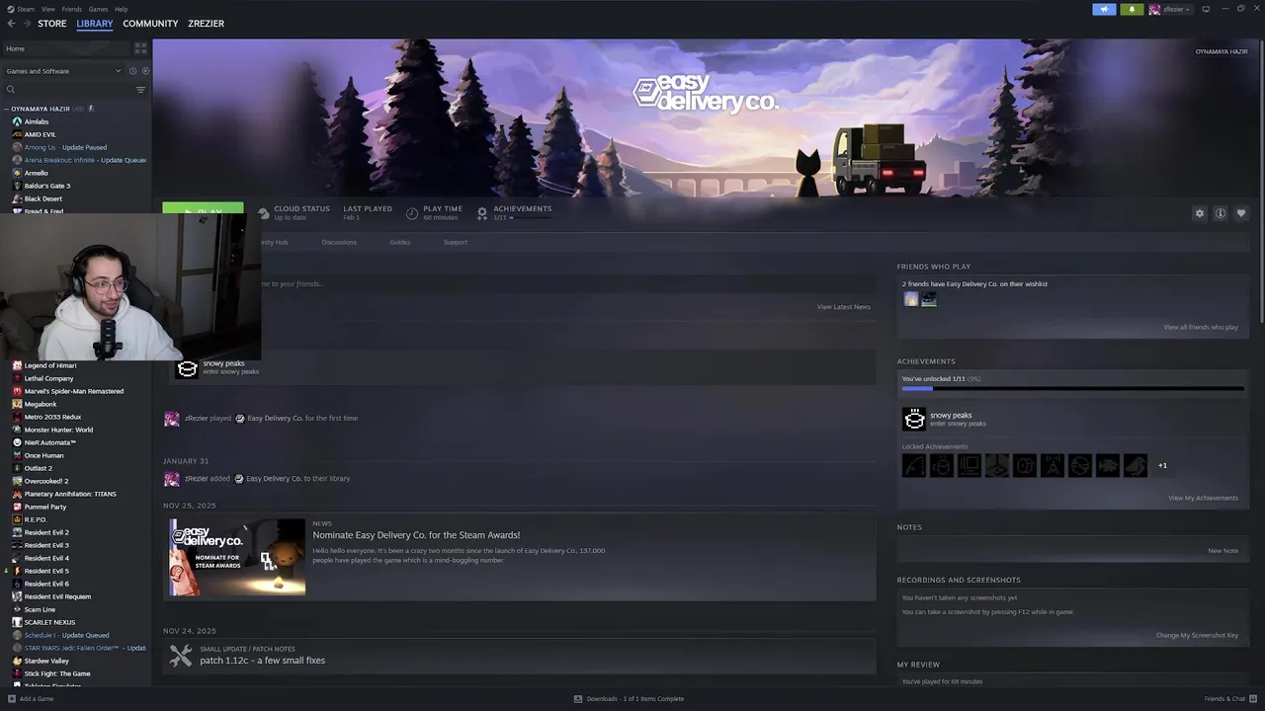The height and width of the screenshot is (711, 1265).
Task: Click the forward navigation arrow
Action: [26, 24]
